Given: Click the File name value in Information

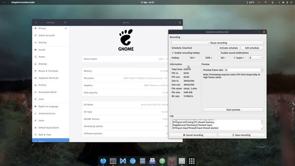Looking at the screenshot, I should point(190,89).
